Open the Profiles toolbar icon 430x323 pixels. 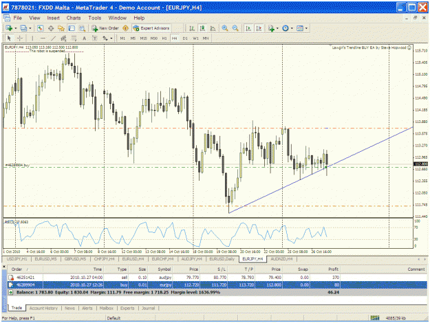[x=23, y=28]
